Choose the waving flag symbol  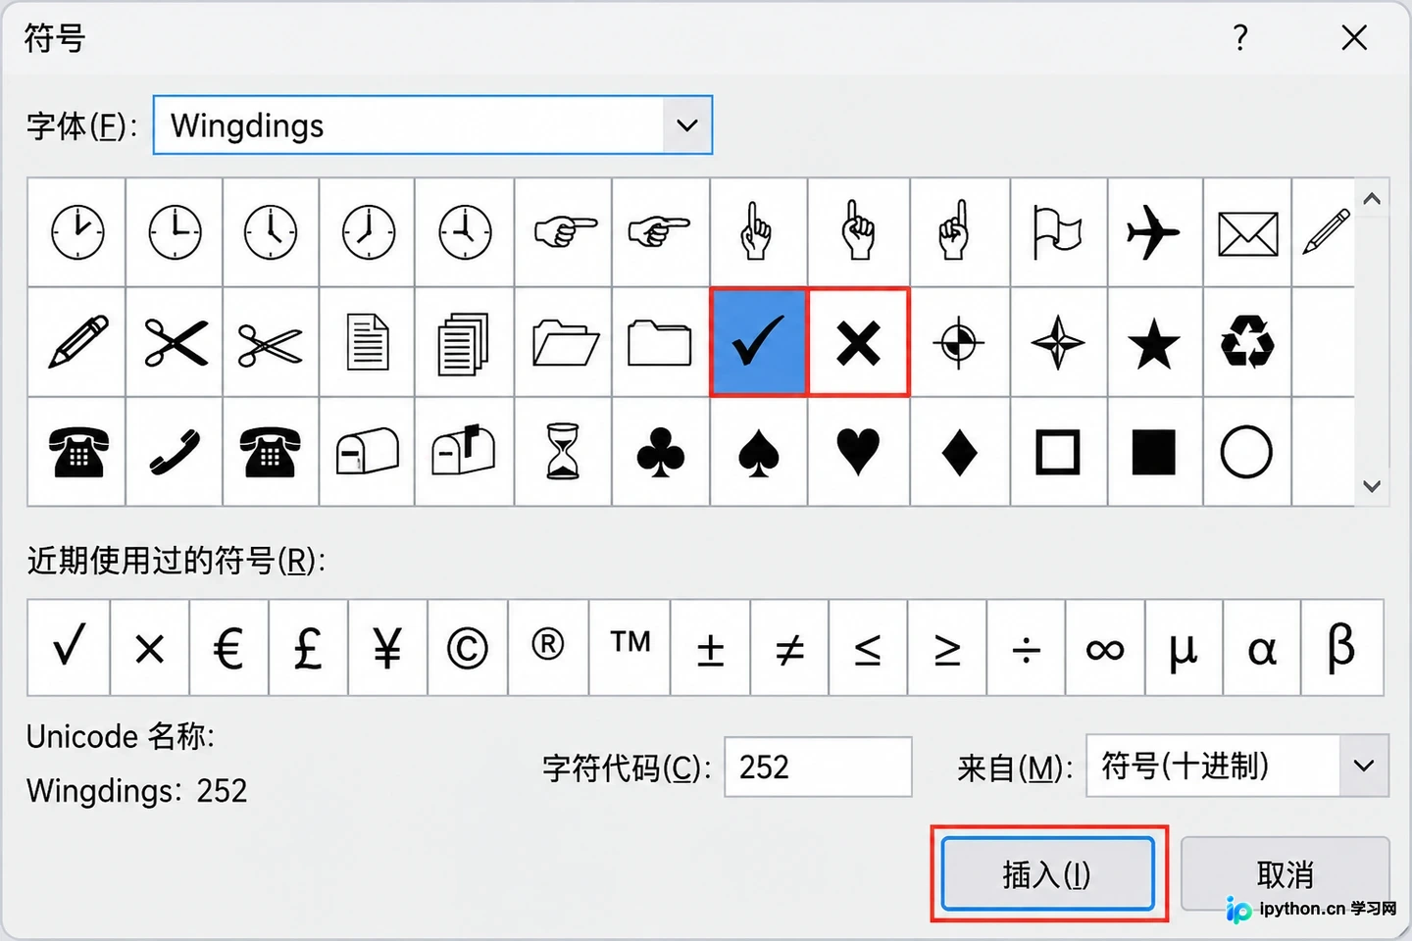coord(1058,232)
